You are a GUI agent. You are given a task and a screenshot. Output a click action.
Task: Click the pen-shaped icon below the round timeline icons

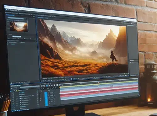click(53, 88)
